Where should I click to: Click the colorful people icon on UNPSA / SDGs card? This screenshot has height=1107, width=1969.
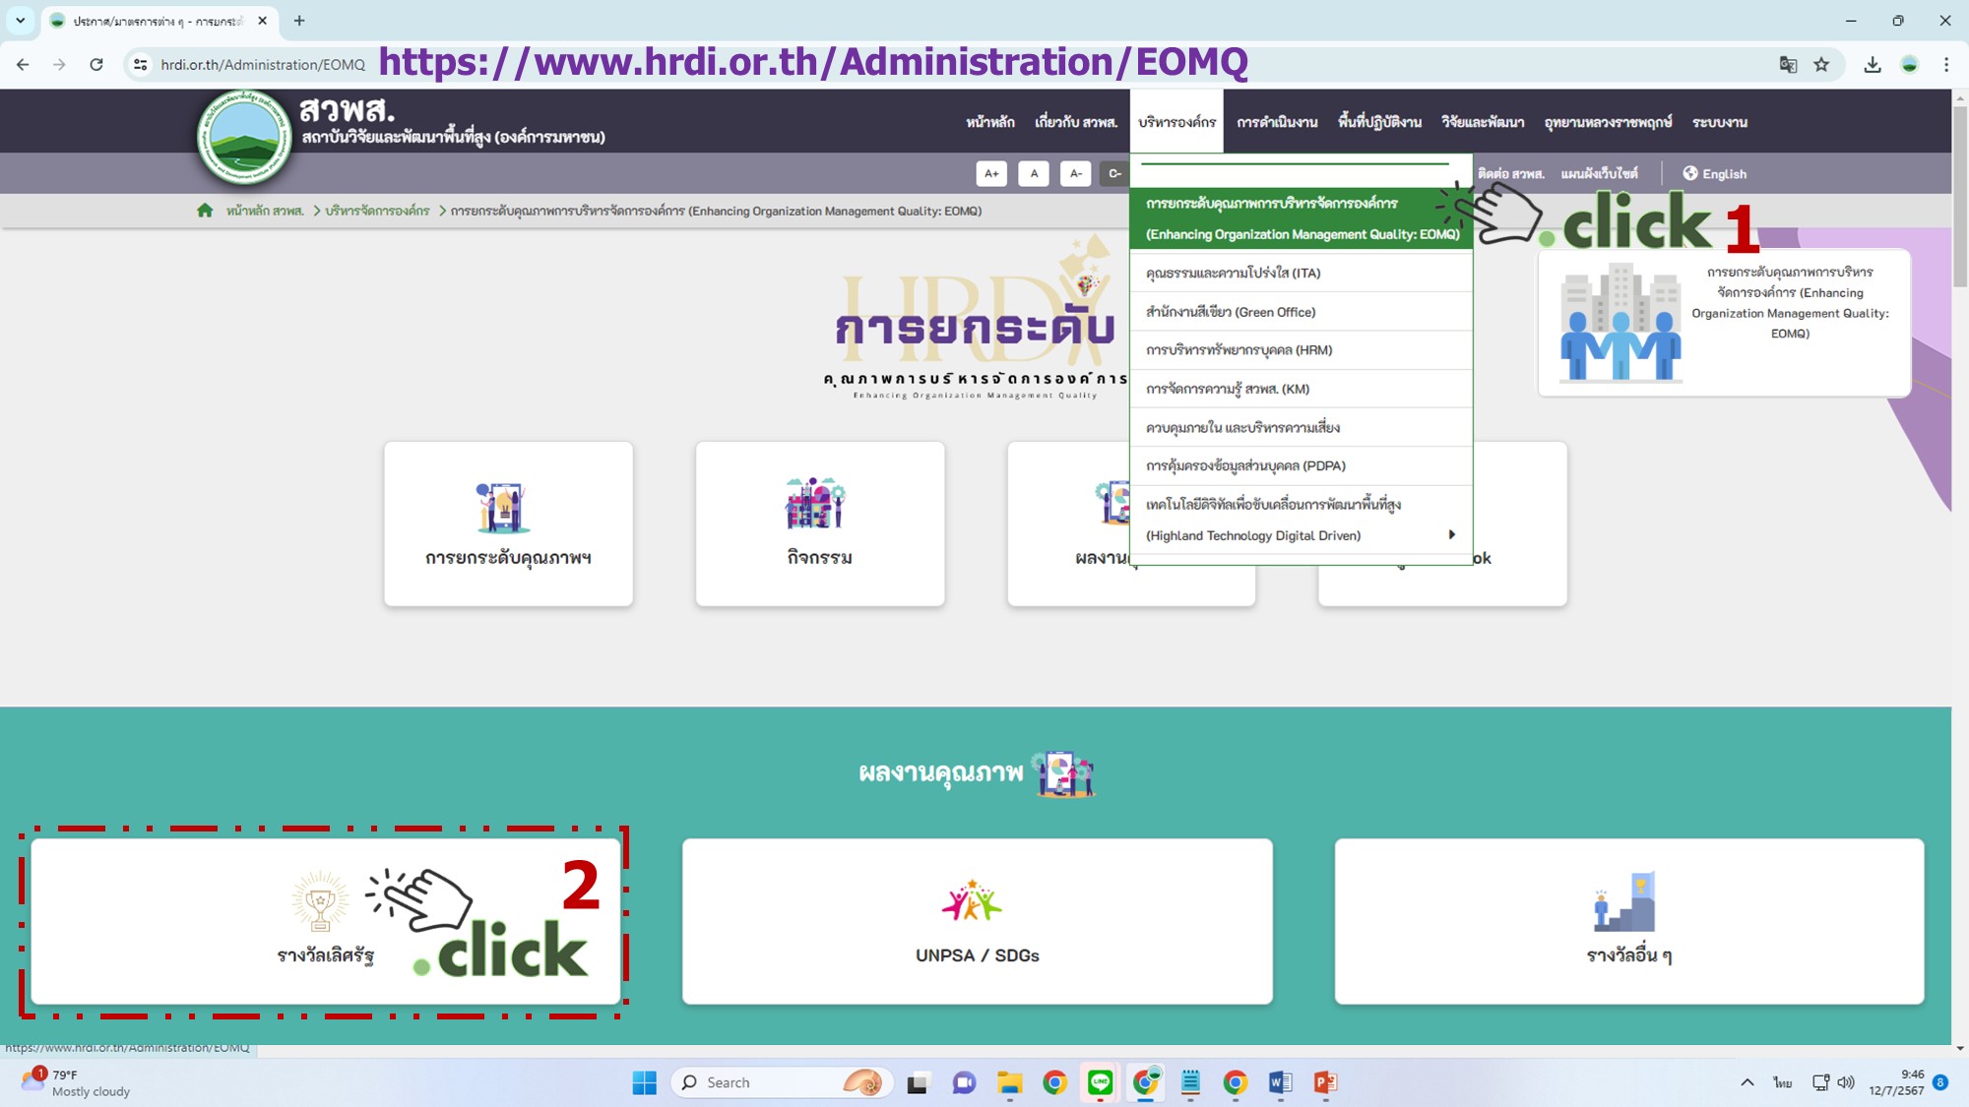tap(972, 900)
